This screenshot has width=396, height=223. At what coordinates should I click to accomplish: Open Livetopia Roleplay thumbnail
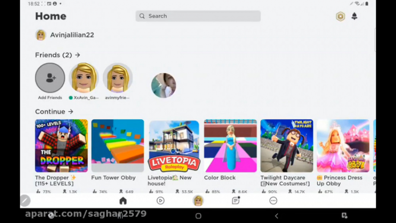point(174,146)
